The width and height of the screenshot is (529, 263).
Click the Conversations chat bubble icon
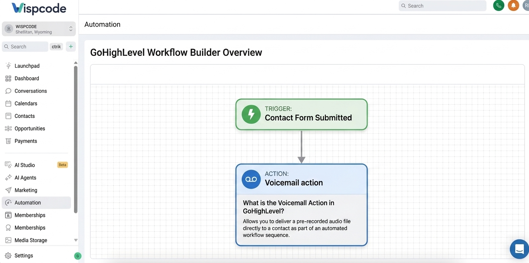[8, 91]
